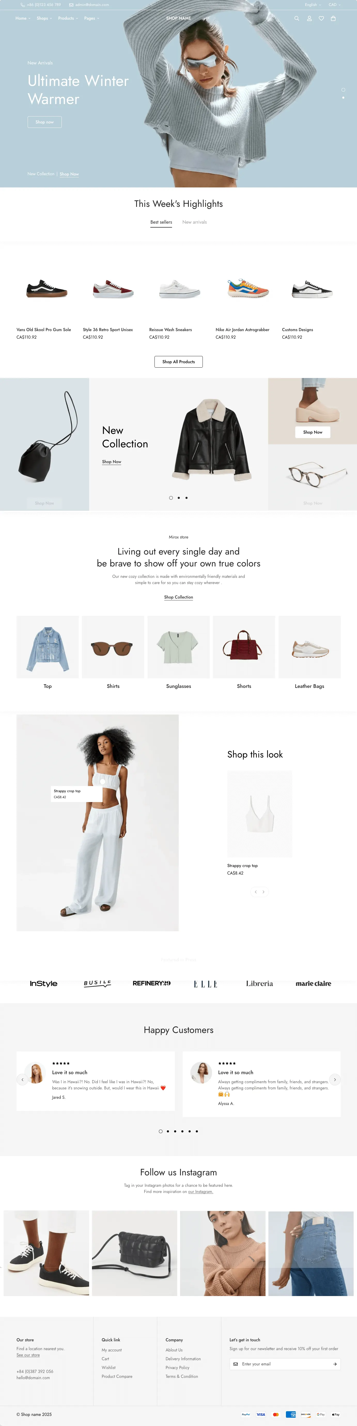Select second hero slide dot
This screenshot has height=1426, width=357.
click(x=343, y=97)
